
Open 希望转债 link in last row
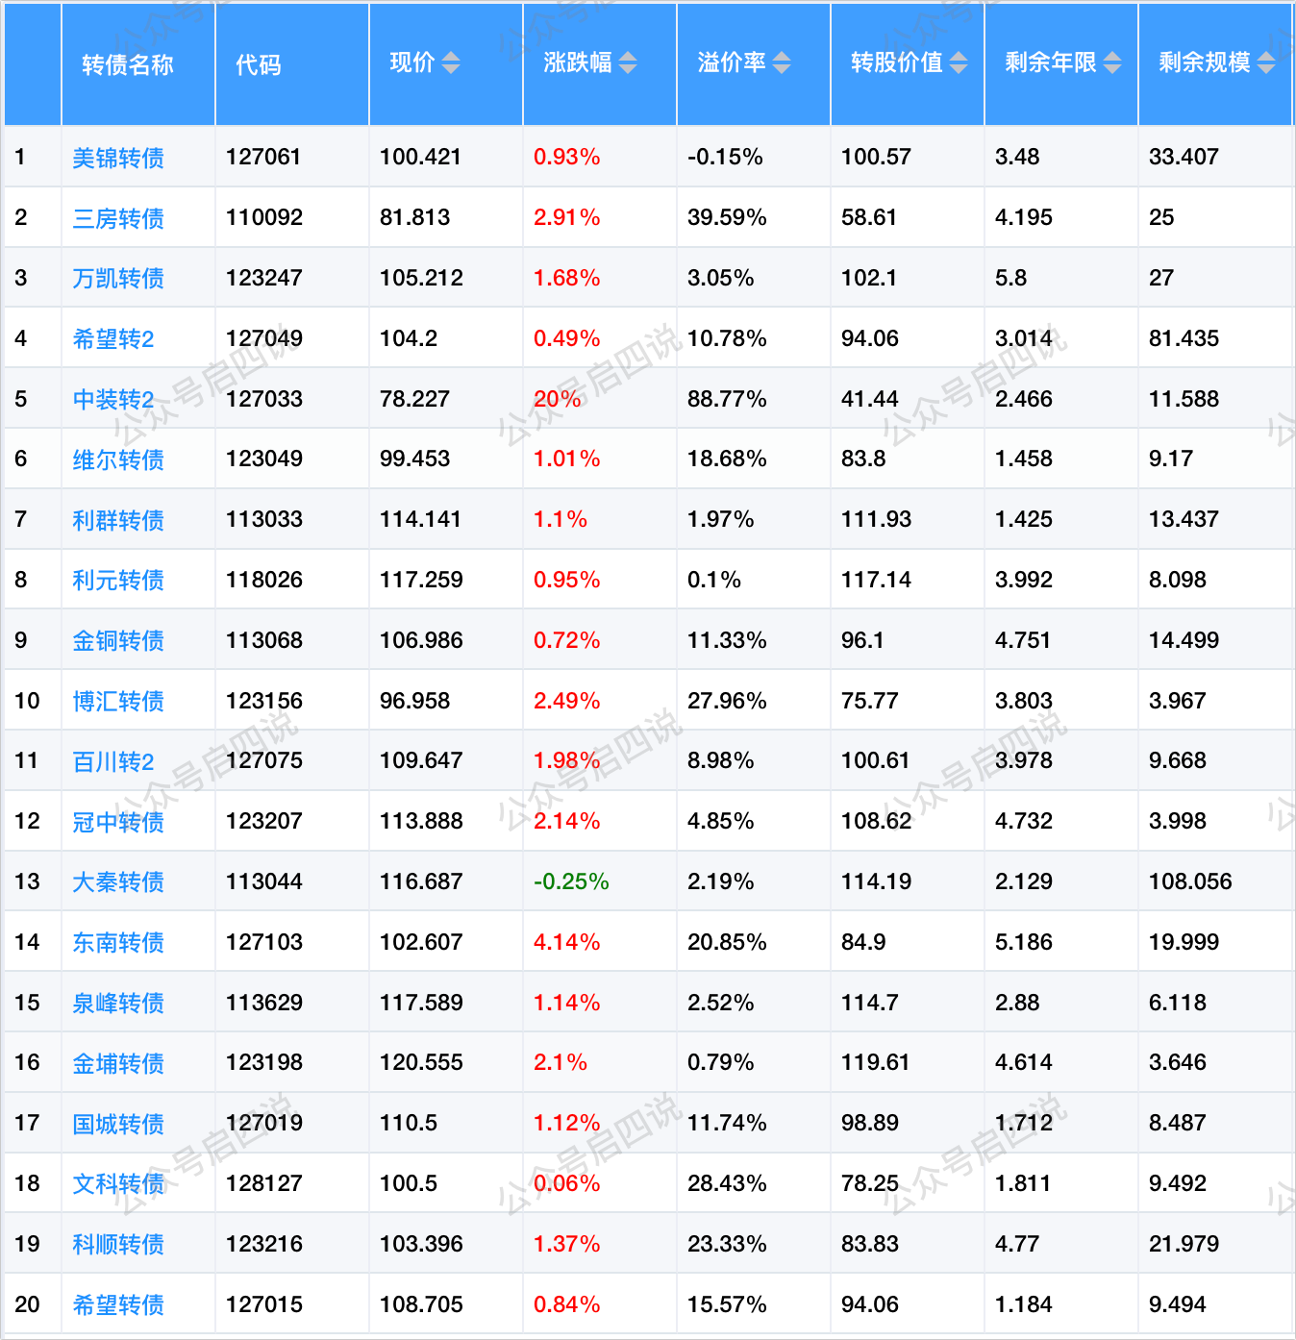[118, 1304]
